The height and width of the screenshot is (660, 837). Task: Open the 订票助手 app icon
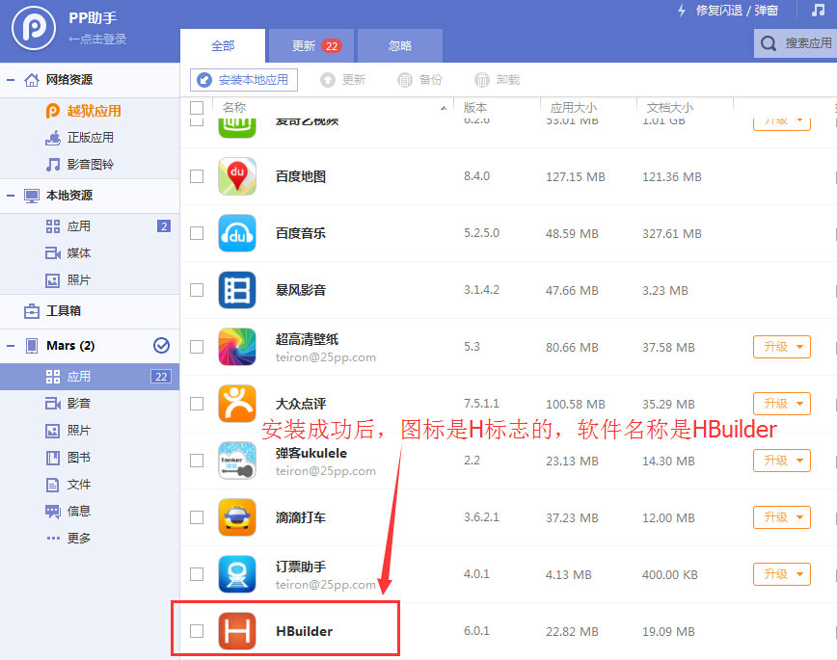point(237,574)
